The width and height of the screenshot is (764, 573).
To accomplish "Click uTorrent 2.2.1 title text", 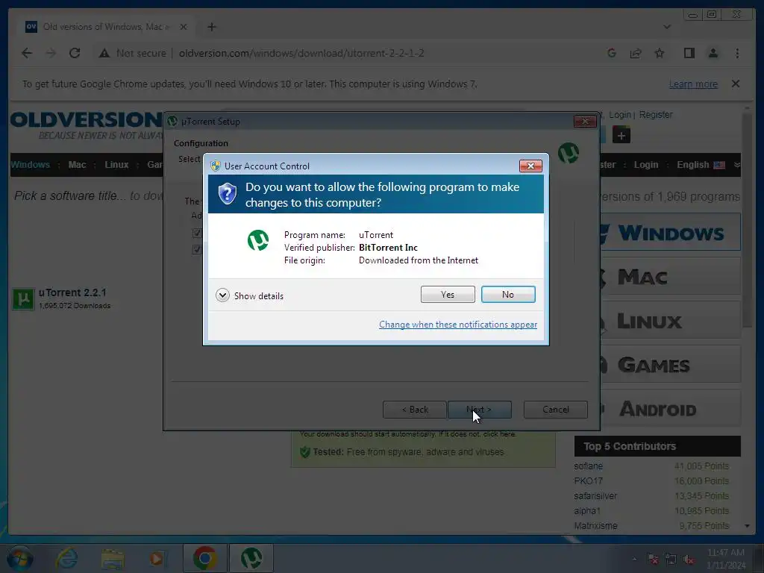I will [72, 292].
